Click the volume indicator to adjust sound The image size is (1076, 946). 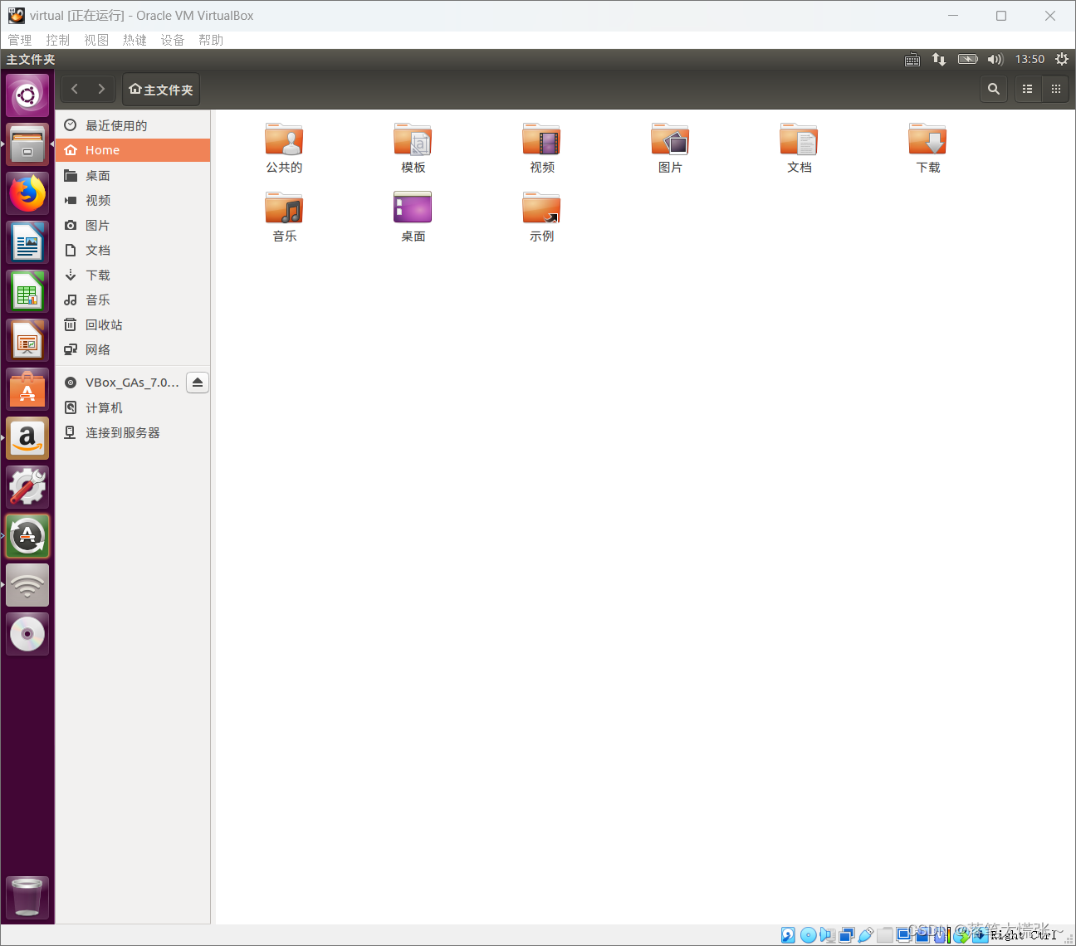pyautogui.click(x=995, y=59)
